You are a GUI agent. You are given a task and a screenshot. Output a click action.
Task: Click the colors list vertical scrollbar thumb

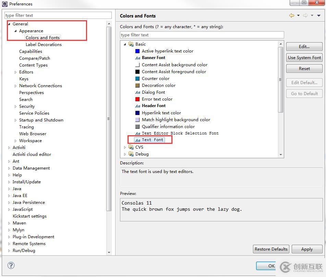[x=280, y=80]
